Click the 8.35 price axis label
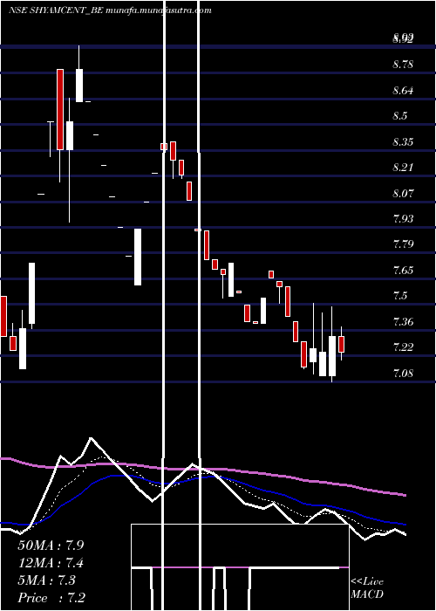The width and height of the screenshot is (436, 611). 403,141
